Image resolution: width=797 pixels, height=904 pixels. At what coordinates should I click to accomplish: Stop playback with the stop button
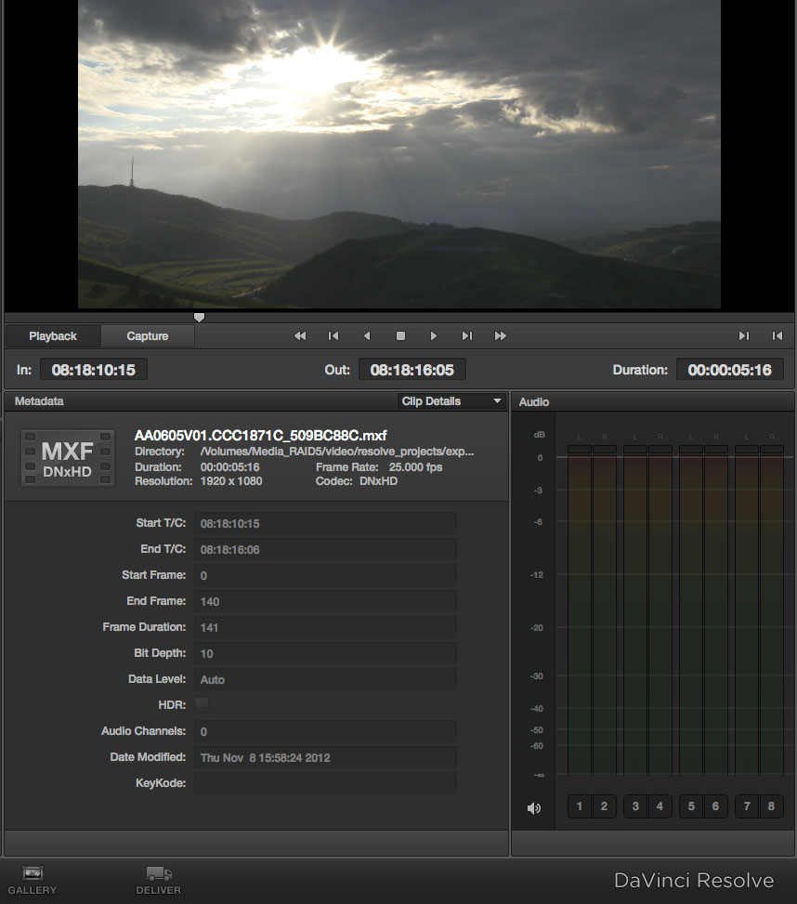pos(400,336)
